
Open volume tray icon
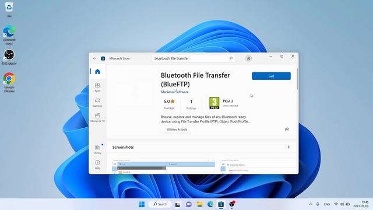pos(342,204)
